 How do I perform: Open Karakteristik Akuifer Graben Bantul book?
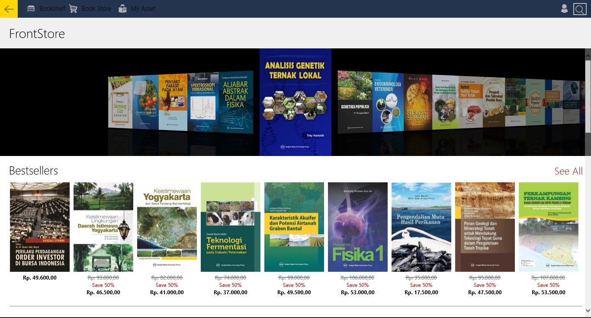pyautogui.click(x=294, y=227)
